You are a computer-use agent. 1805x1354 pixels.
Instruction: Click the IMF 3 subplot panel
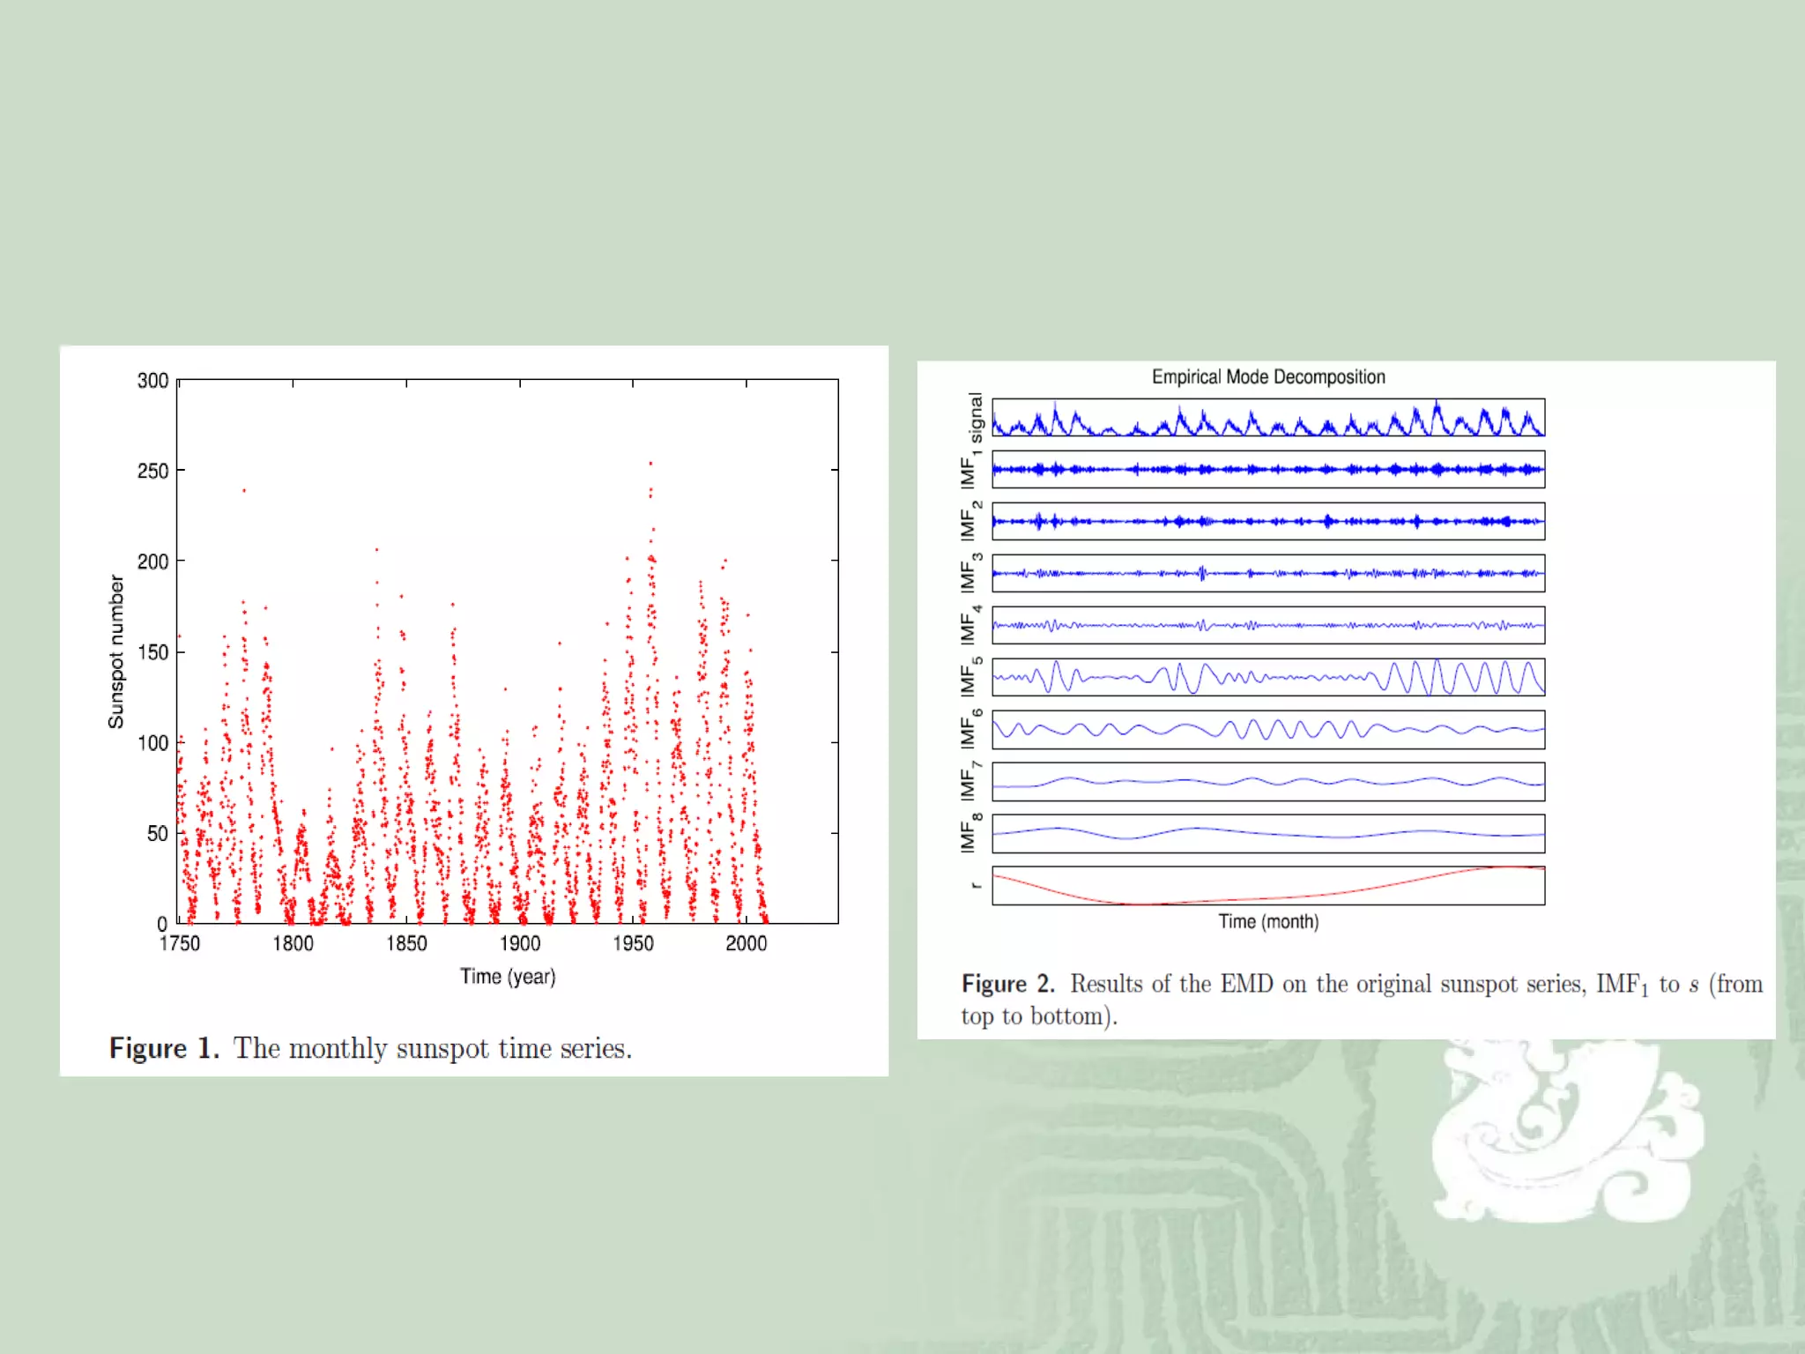1267,573
